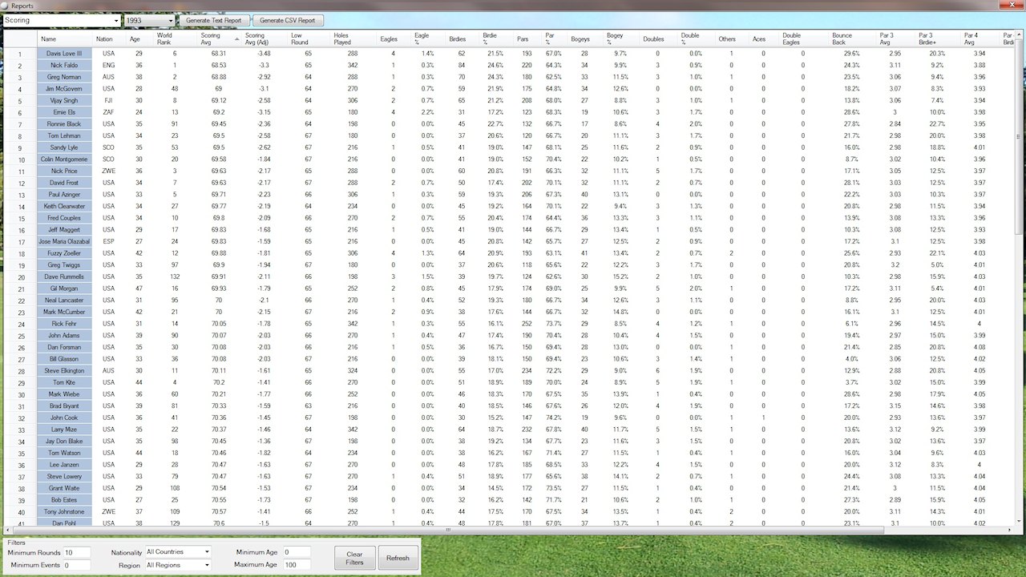1026x577 pixels.
Task: Refresh the report table
Action: pos(398,558)
